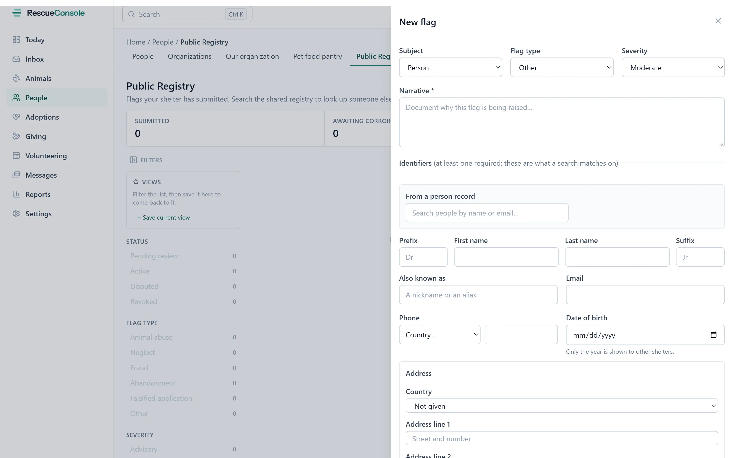Click the search people by name field
The width and height of the screenshot is (733, 458).
tap(487, 213)
